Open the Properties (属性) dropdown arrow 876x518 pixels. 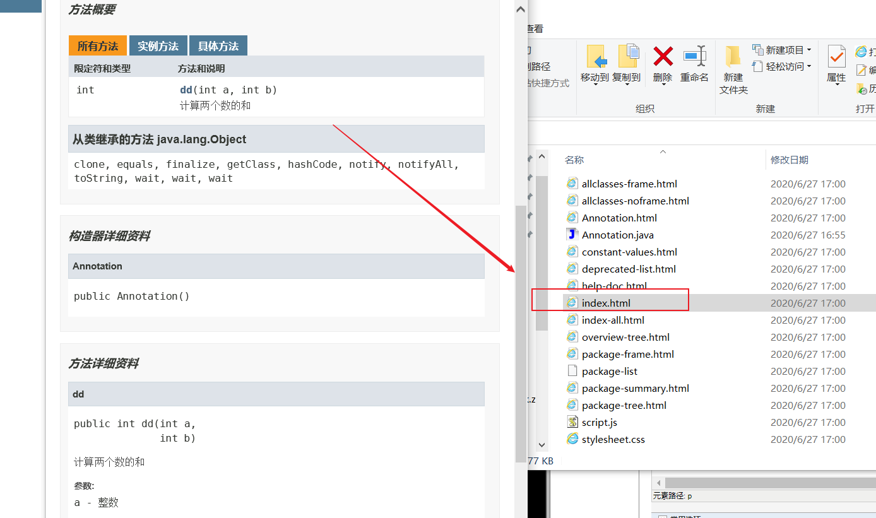tap(836, 85)
